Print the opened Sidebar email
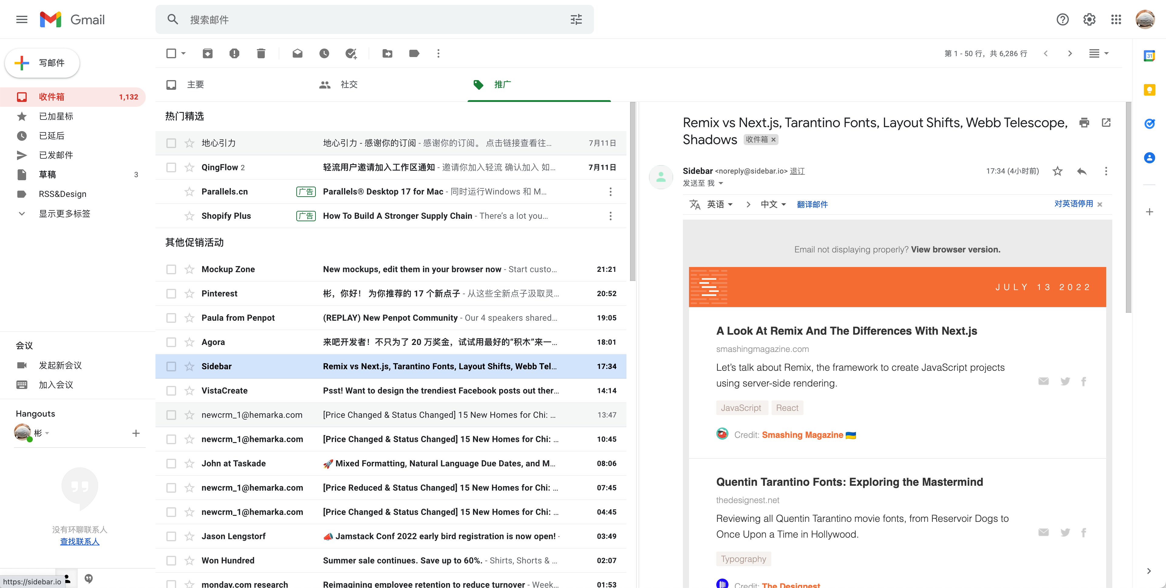 pos(1084,123)
